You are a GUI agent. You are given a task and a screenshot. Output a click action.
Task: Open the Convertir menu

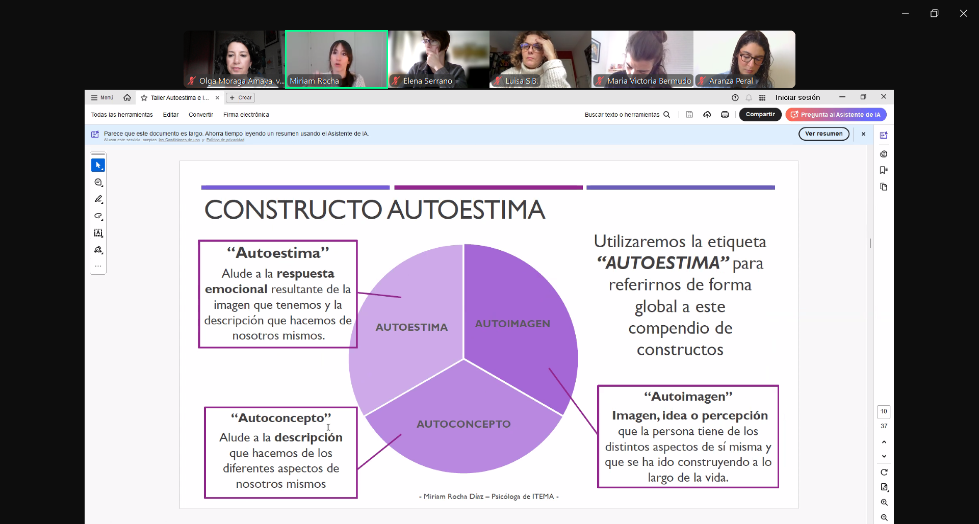(x=201, y=115)
